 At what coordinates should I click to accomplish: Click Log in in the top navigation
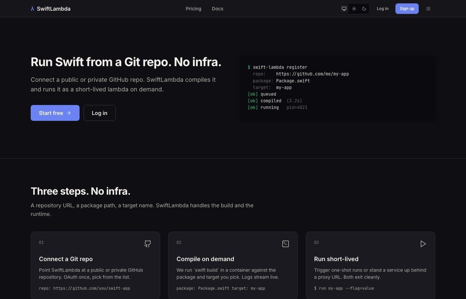click(x=382, y=9)
